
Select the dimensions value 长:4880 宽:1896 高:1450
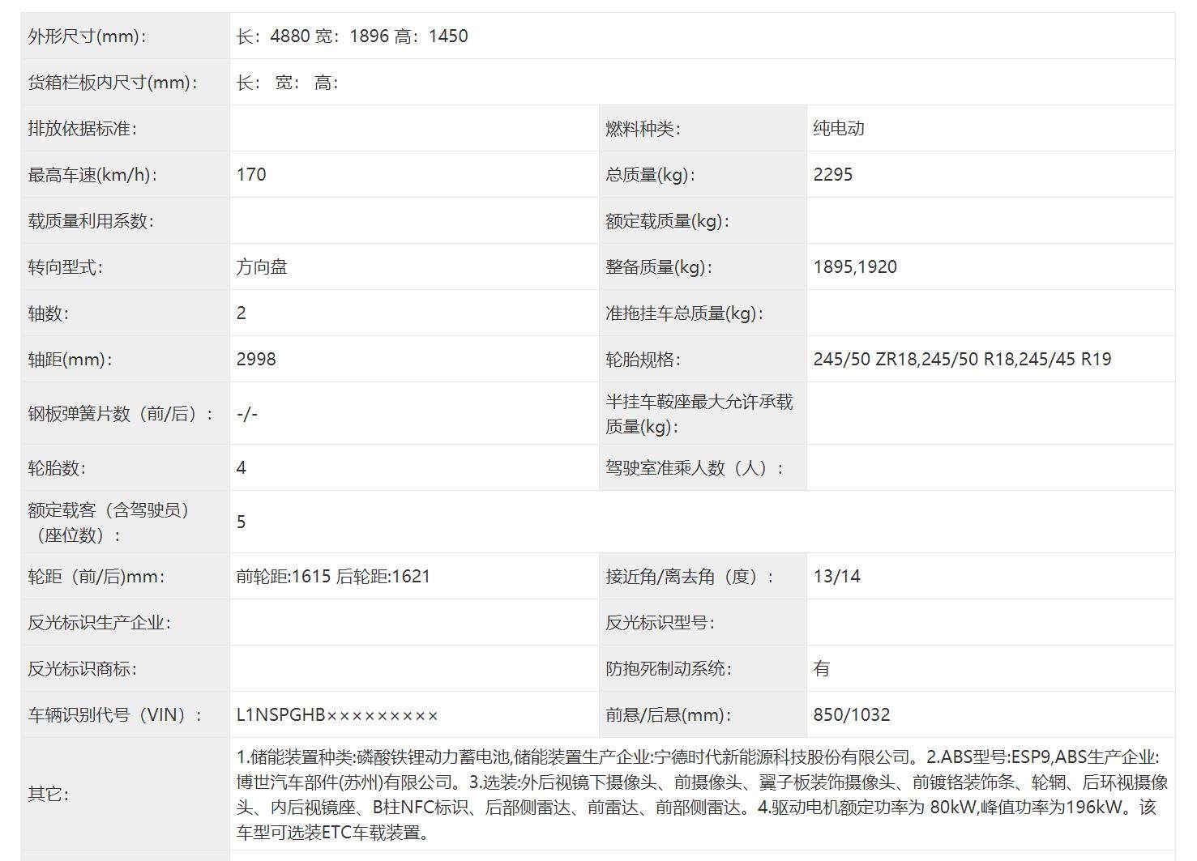tap(352, 36)
